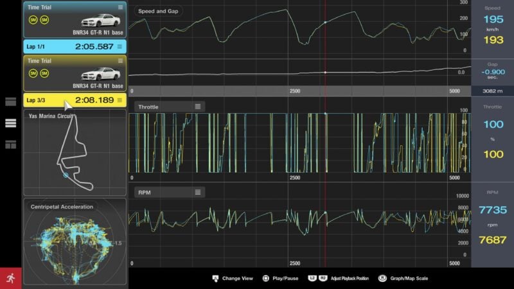The width and height of the screenshot is (514, 289).
Task: Click the Speed and Gap graph label
Action: [158, 11]
